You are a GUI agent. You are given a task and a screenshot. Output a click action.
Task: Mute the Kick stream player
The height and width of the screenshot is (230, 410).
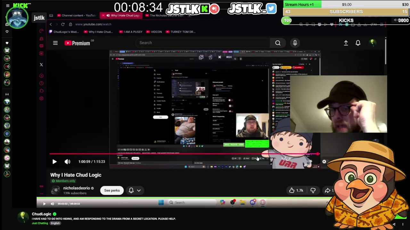pyautogui.click(x=53, y=203)
